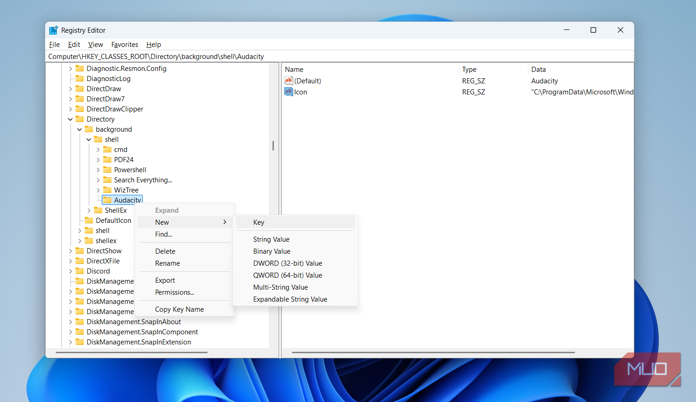The height and width of the screenshot is (402, 696).
Task: Expand the WizTree key
Action: [98, 190]
